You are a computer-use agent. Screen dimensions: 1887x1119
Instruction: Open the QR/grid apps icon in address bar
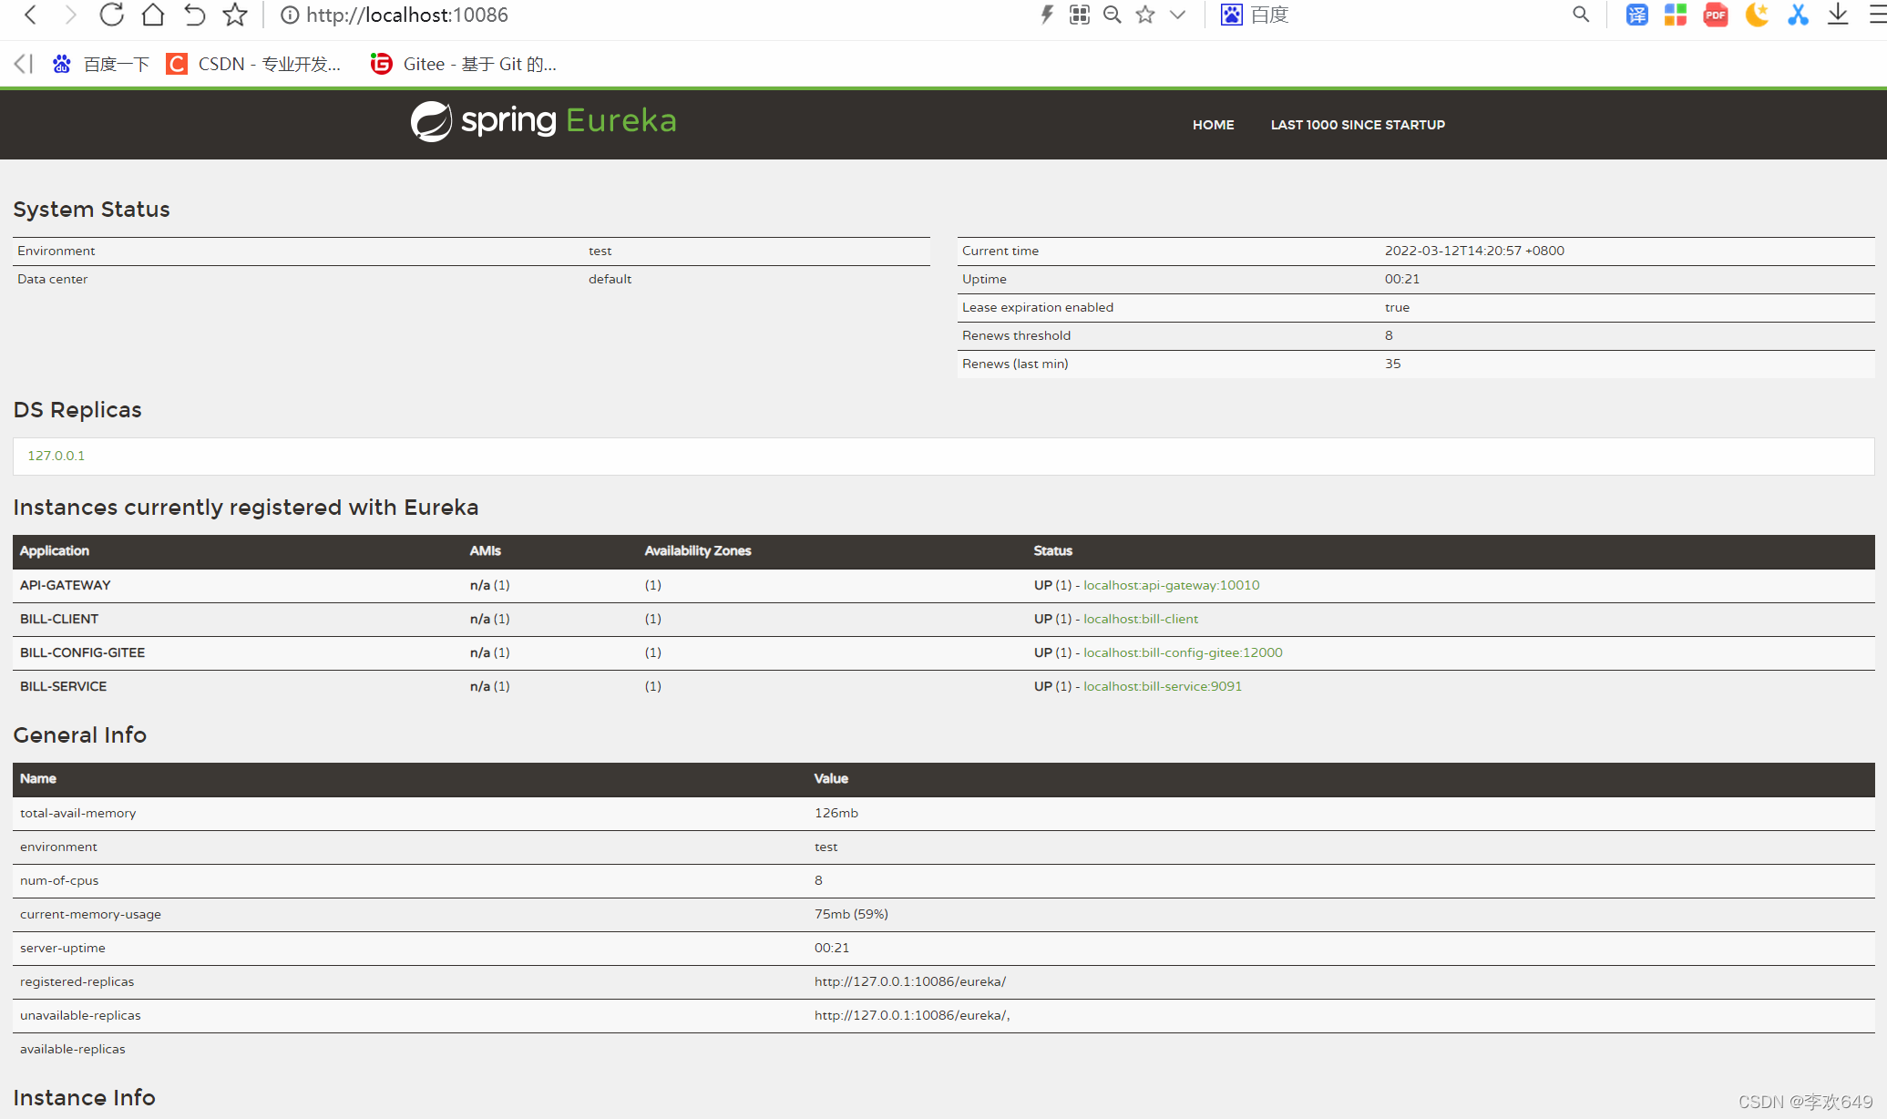tap(1080, 15)
